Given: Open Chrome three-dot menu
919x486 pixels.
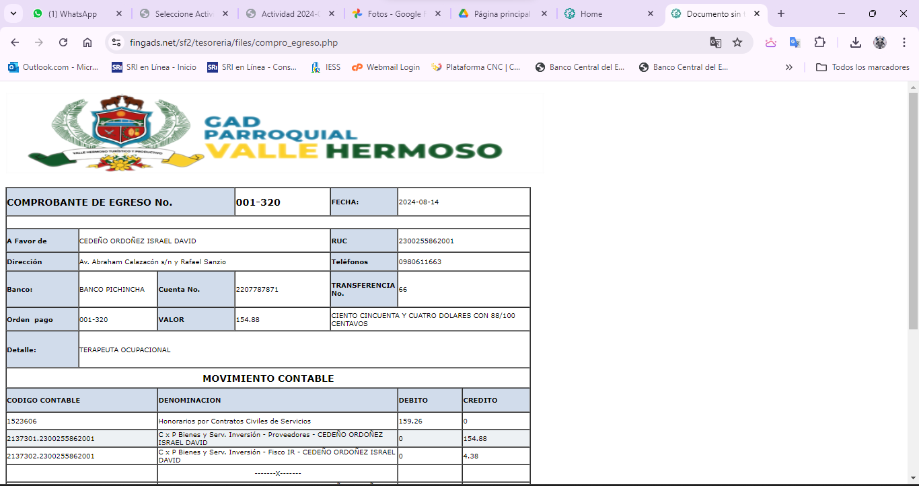Looking at the screenshot, I should click(x=904, y=42).
